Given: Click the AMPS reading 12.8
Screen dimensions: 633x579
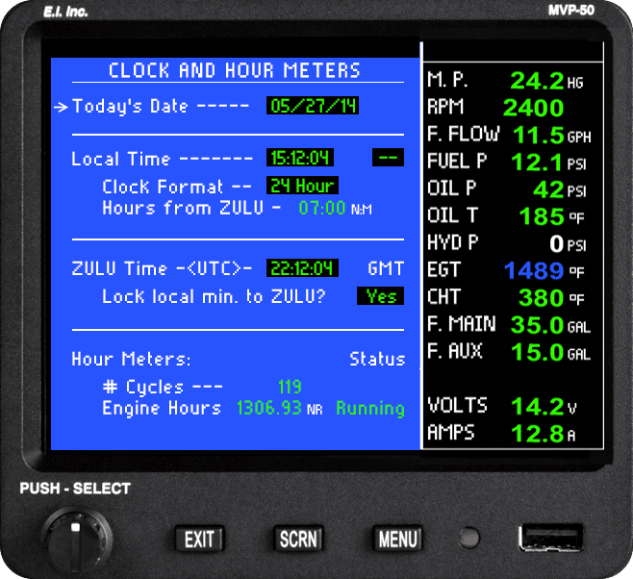Looking at the screenshot, I should [538, 434].
